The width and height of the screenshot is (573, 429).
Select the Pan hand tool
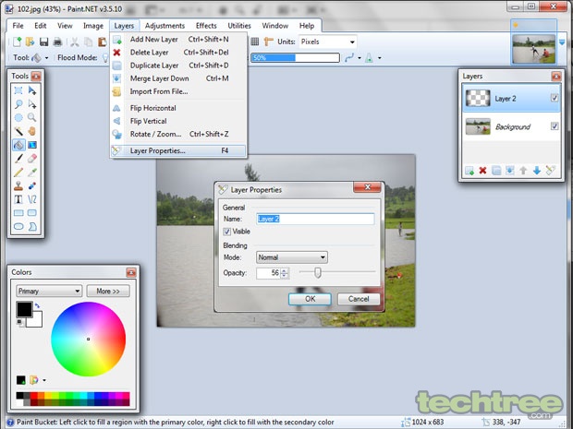(32, 131)
